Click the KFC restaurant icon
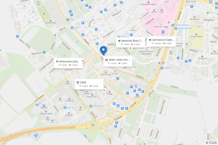Image resolution: width=218 pixels, height=145 pixels. (80, 108)
